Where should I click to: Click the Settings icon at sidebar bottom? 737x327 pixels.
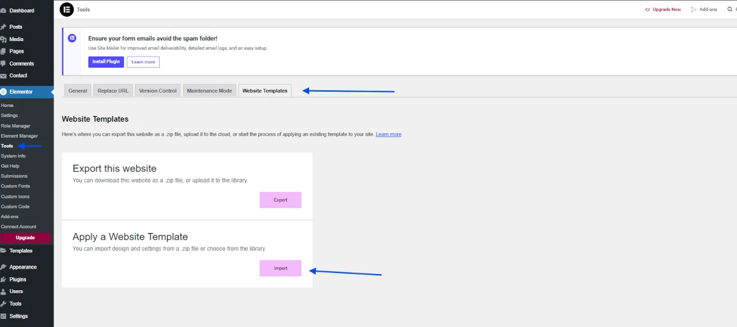click(4, 316)
